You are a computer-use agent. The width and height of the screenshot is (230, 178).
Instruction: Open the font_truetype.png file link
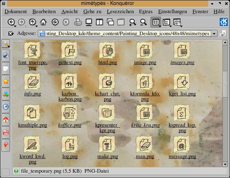32,65
